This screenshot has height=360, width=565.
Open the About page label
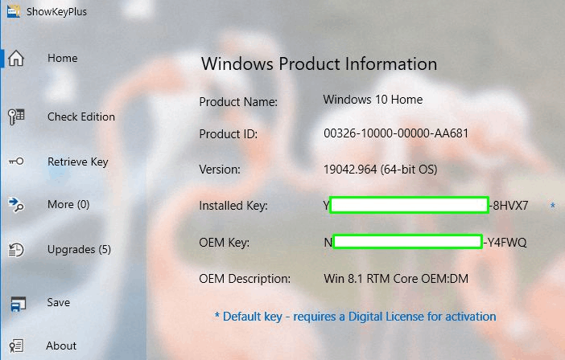pos(61,346)
